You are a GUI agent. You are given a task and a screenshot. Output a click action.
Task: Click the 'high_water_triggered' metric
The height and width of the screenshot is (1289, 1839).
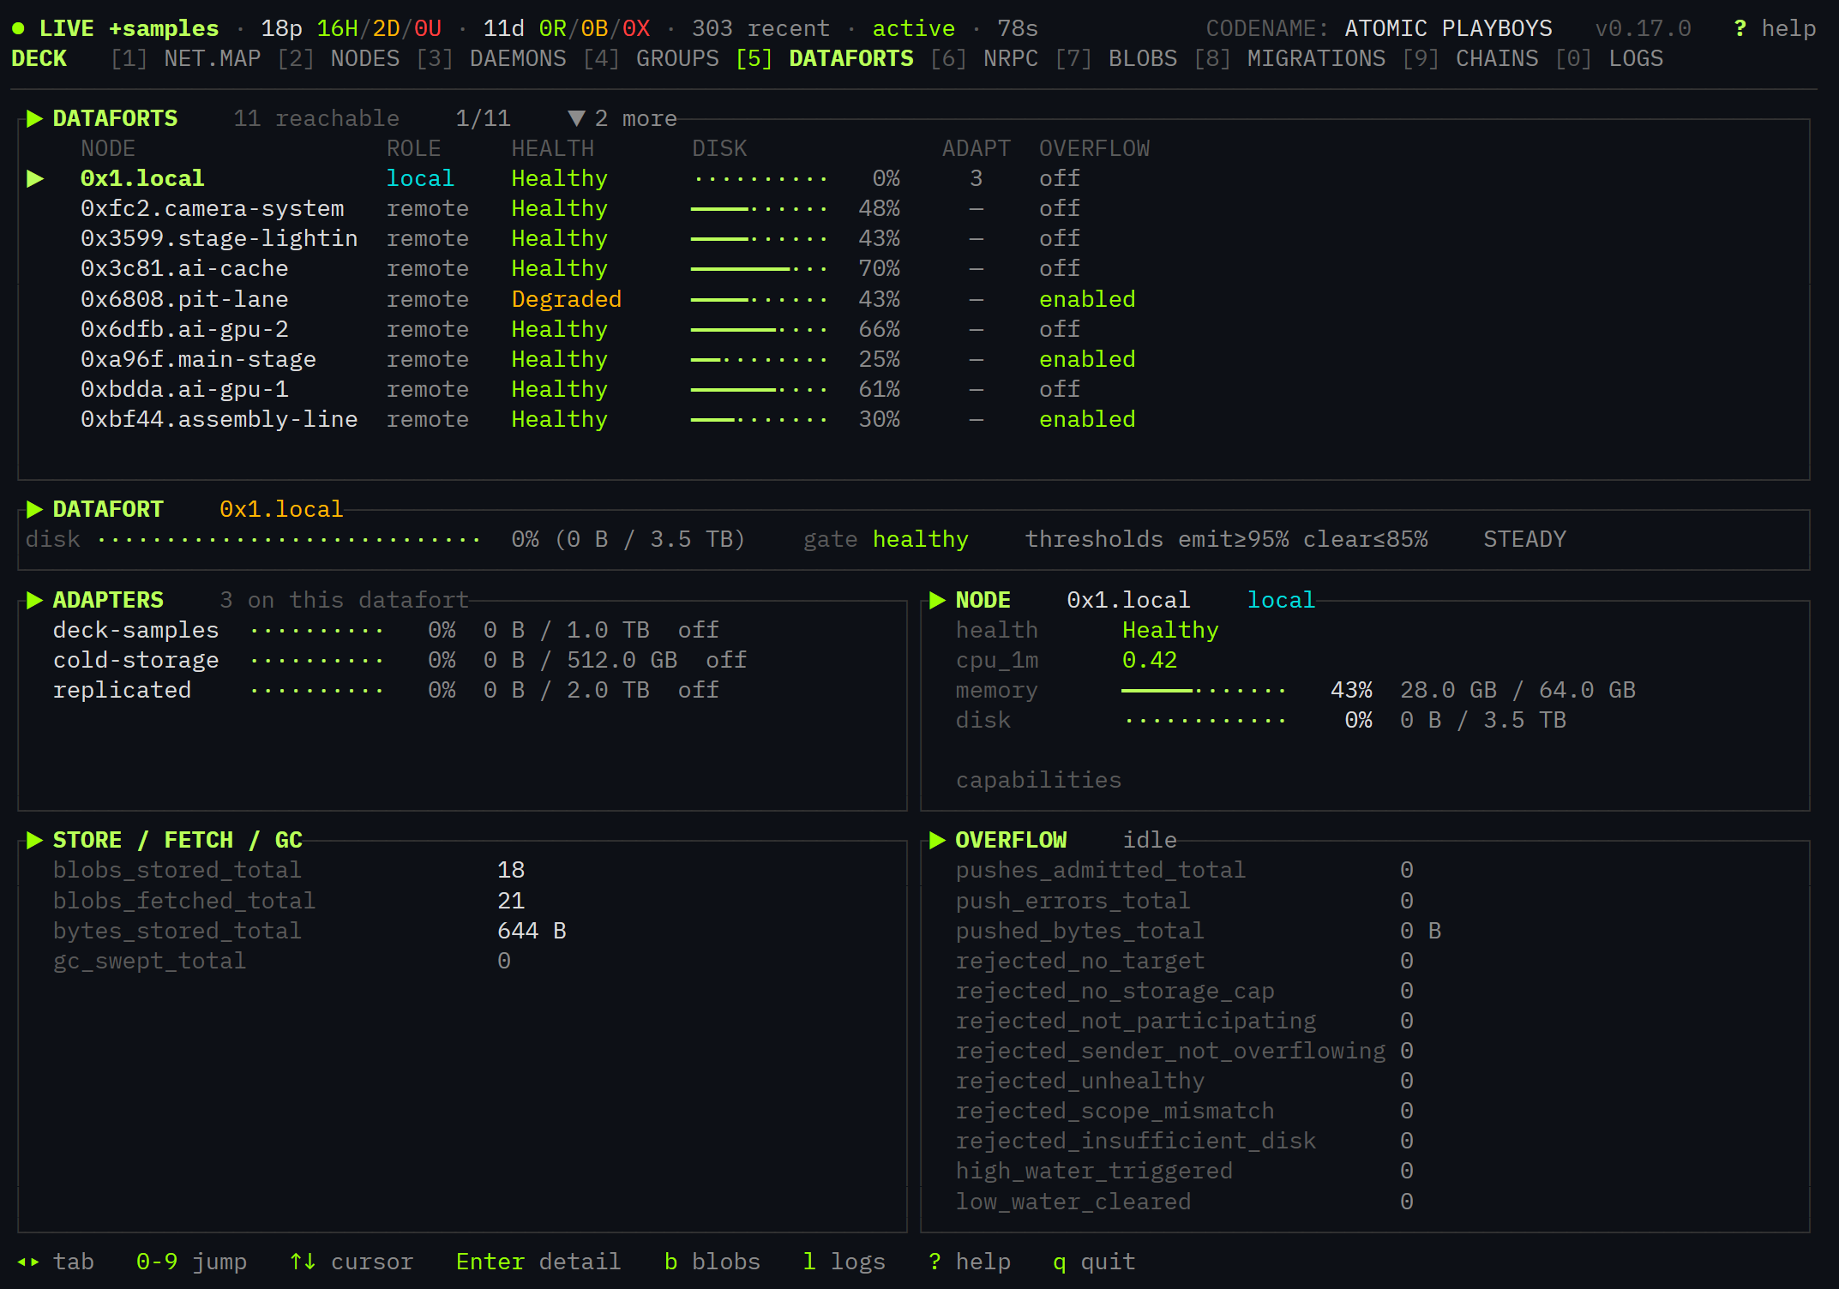pos(1094,1171)
